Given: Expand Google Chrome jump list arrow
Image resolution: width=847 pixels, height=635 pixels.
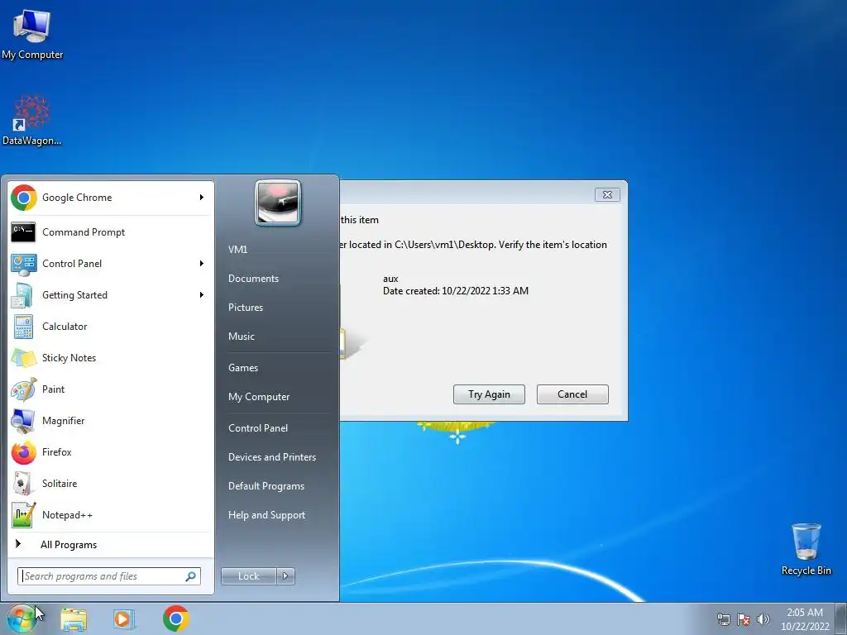Looking at the screenshot, I should (x=202, y=198).
